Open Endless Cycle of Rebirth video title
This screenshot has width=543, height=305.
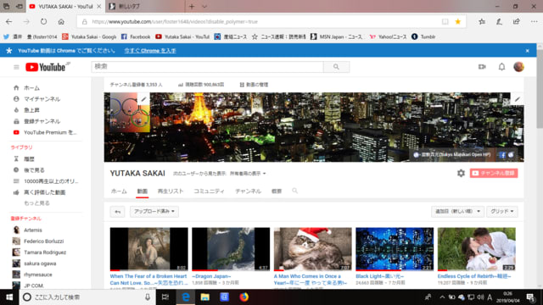[474, 276]
